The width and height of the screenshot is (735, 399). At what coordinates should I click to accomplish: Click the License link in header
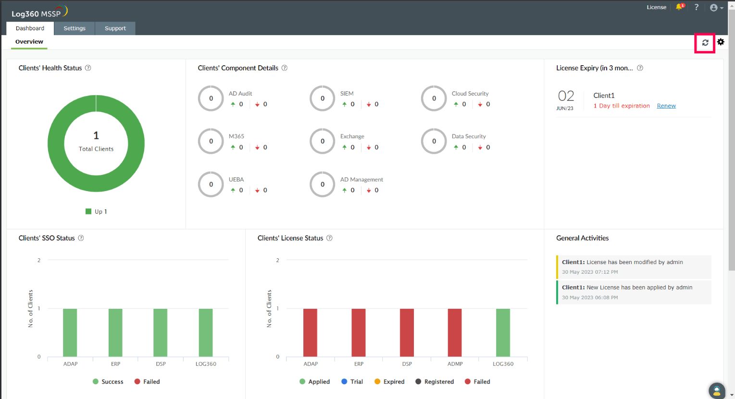(656, 7)
